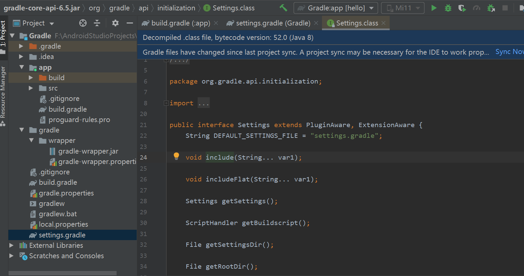Build the project with the hammer icon
The height and width of the screenshot is (276, 524).
pyautogui.click(x=283, y=7)
